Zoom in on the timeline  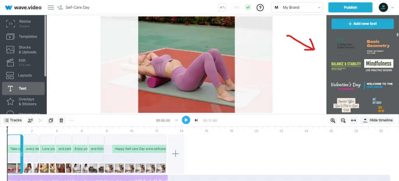[333, 120]
